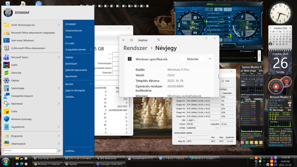Screen dimensions: 297x167
Task: Adjust Afterburner Core Clock slider
Action: 218,27
